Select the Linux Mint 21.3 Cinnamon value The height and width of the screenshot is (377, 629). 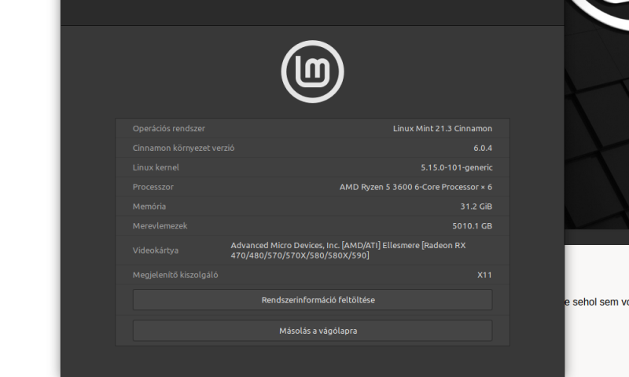click(443, 129)
